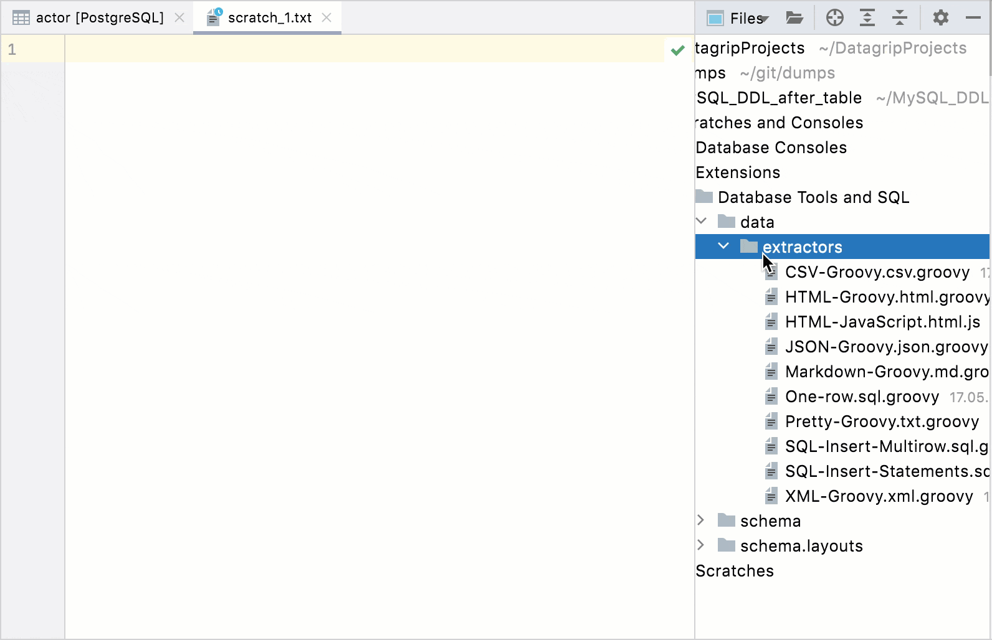The image size is (992, 640).
Task: Select HTML-JavaScript.html.js file
Action: pyautogui.click(x=882, y=322)
